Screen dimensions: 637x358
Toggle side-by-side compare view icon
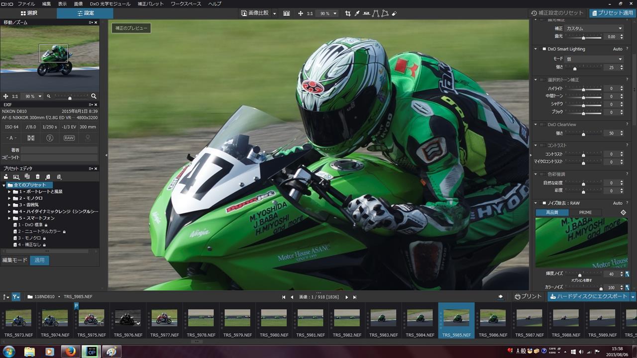click(x=287, y=13)
